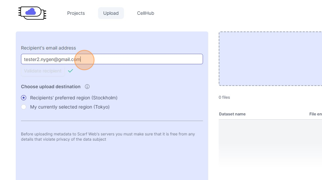Click the File column header
The width and height of the screenshot is (322, 180).
tap(315, 114)
